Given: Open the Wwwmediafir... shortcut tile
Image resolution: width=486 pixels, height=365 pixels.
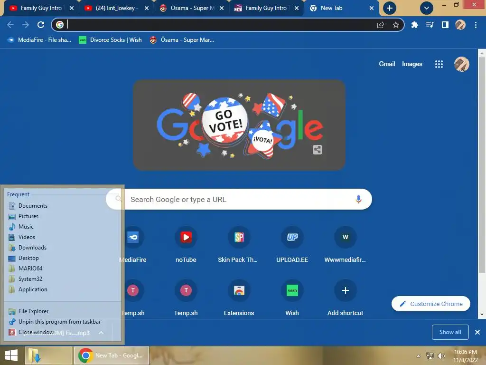Looking at the screenshot, I should point(346,245).
